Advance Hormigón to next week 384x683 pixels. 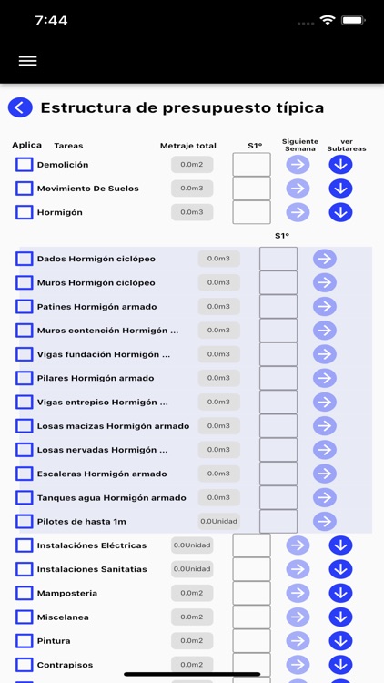pyautogui.click(x=298, y=212)
